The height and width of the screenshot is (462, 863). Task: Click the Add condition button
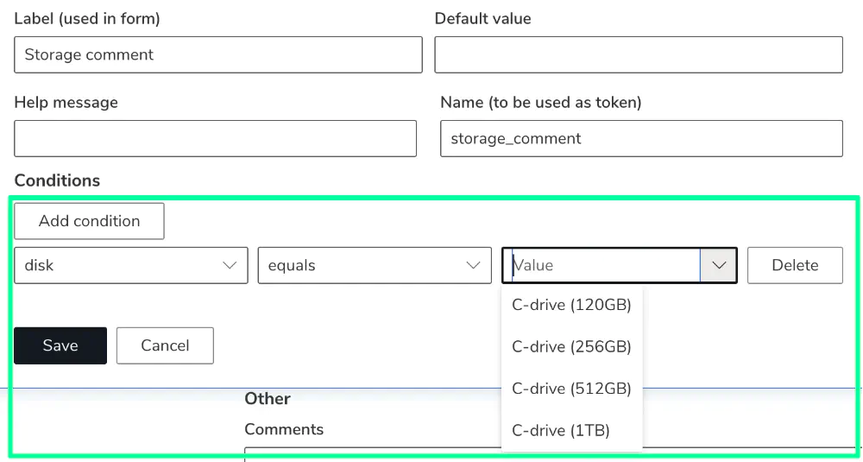point(89,221)
